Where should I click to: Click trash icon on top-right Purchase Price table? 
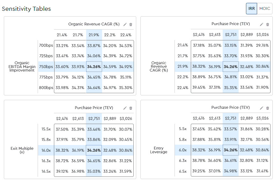point(267,24)
